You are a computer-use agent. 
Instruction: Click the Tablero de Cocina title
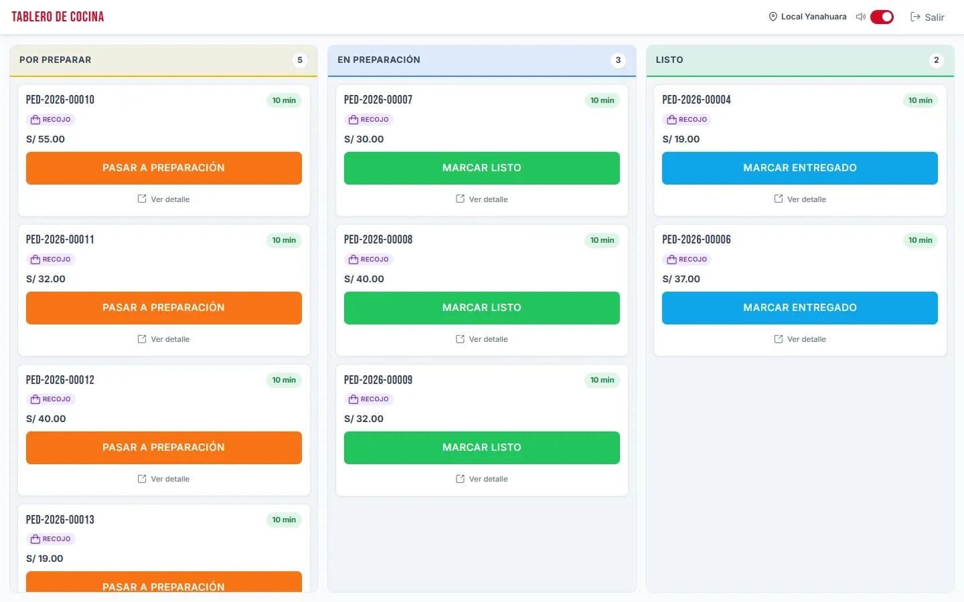point(58,17)
